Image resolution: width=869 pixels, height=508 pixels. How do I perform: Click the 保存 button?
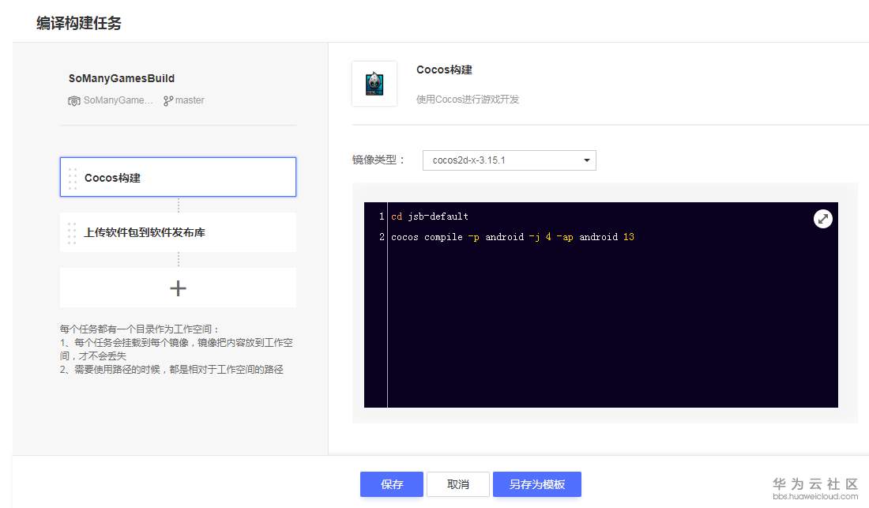pyautogui.click(x=391, y=484)
